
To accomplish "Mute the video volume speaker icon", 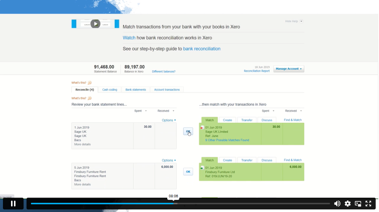I will pos(337,204).
